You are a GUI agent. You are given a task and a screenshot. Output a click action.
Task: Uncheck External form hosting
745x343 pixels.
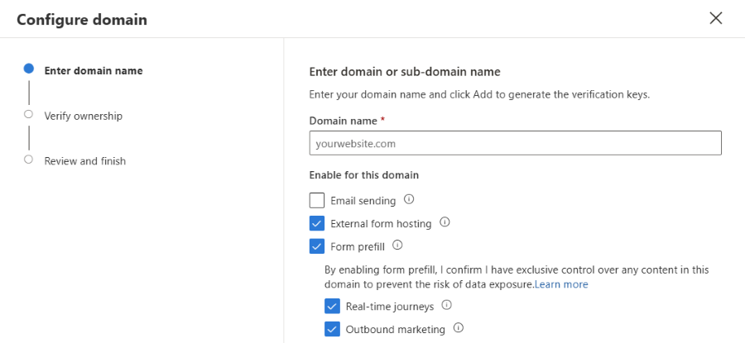tap(317, 223)
